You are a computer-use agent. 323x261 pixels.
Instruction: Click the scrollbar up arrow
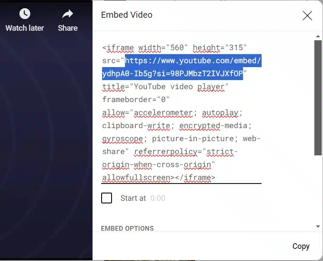pos(318,36)
